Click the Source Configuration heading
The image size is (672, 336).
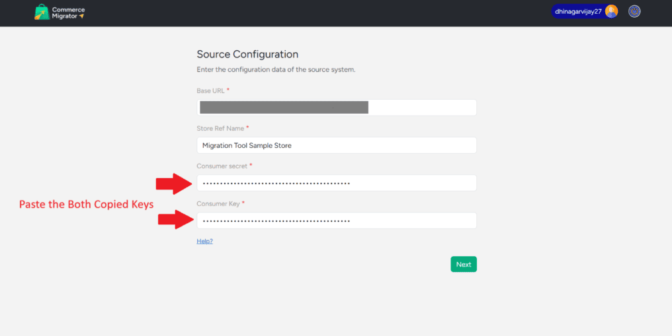[247, 54]
